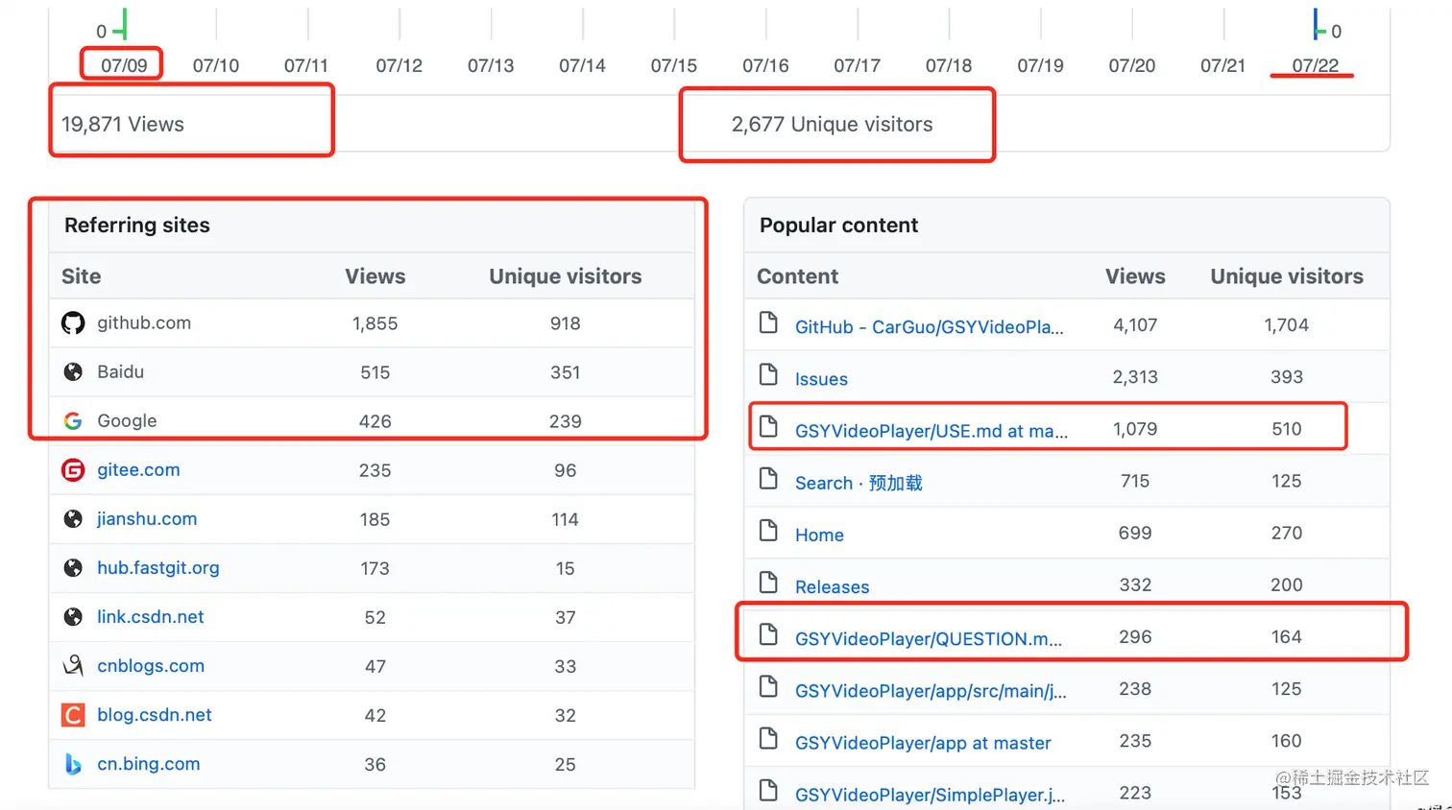Viewport: 1452px width, 810px height.
Task: Click the orange C icon for blog.csdn.net
Action: (x=73, y=715)
